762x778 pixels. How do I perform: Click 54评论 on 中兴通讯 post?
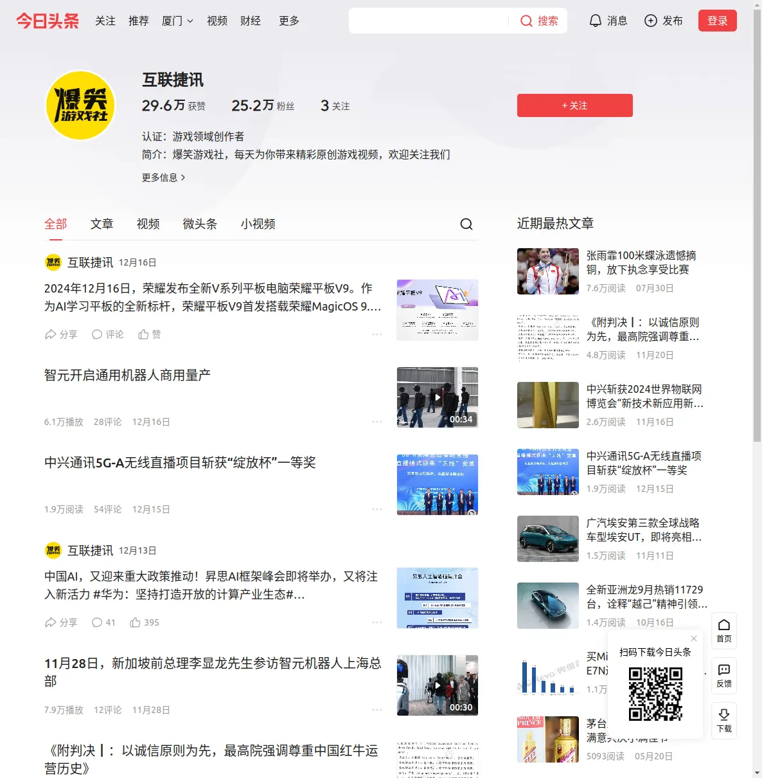[x=108, y=509]
